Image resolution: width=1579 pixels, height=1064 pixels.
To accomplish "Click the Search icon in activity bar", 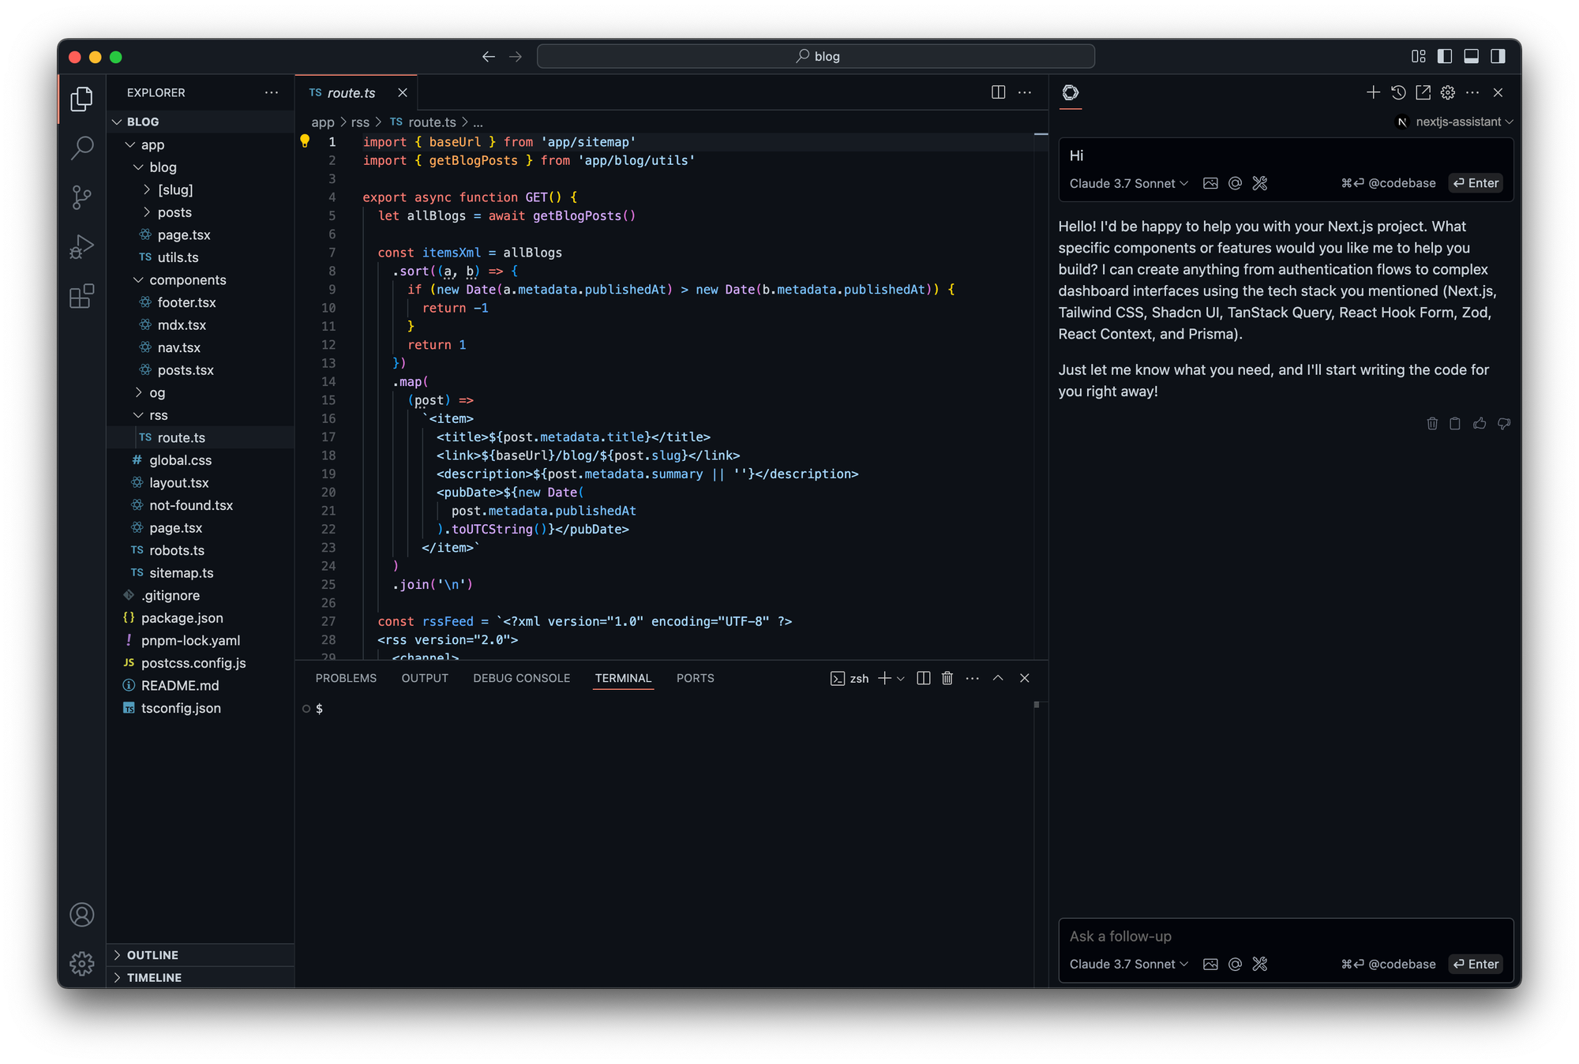I will 81,148.
